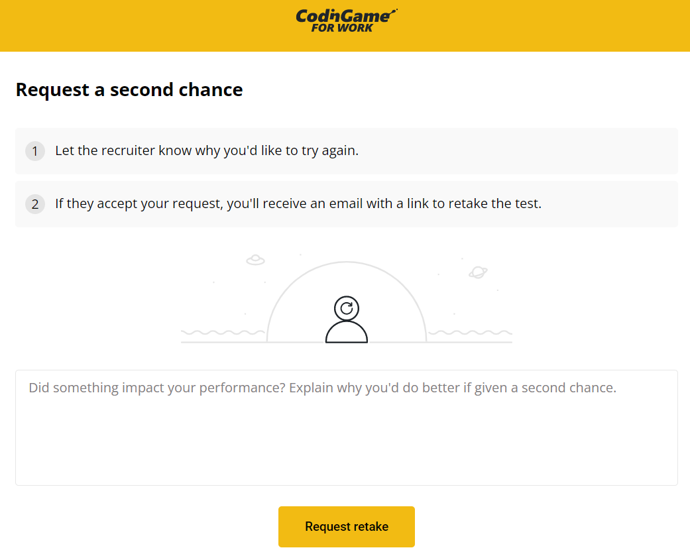
Task: Click the Did something impact your performance placeholder
Action: (322, 388)
